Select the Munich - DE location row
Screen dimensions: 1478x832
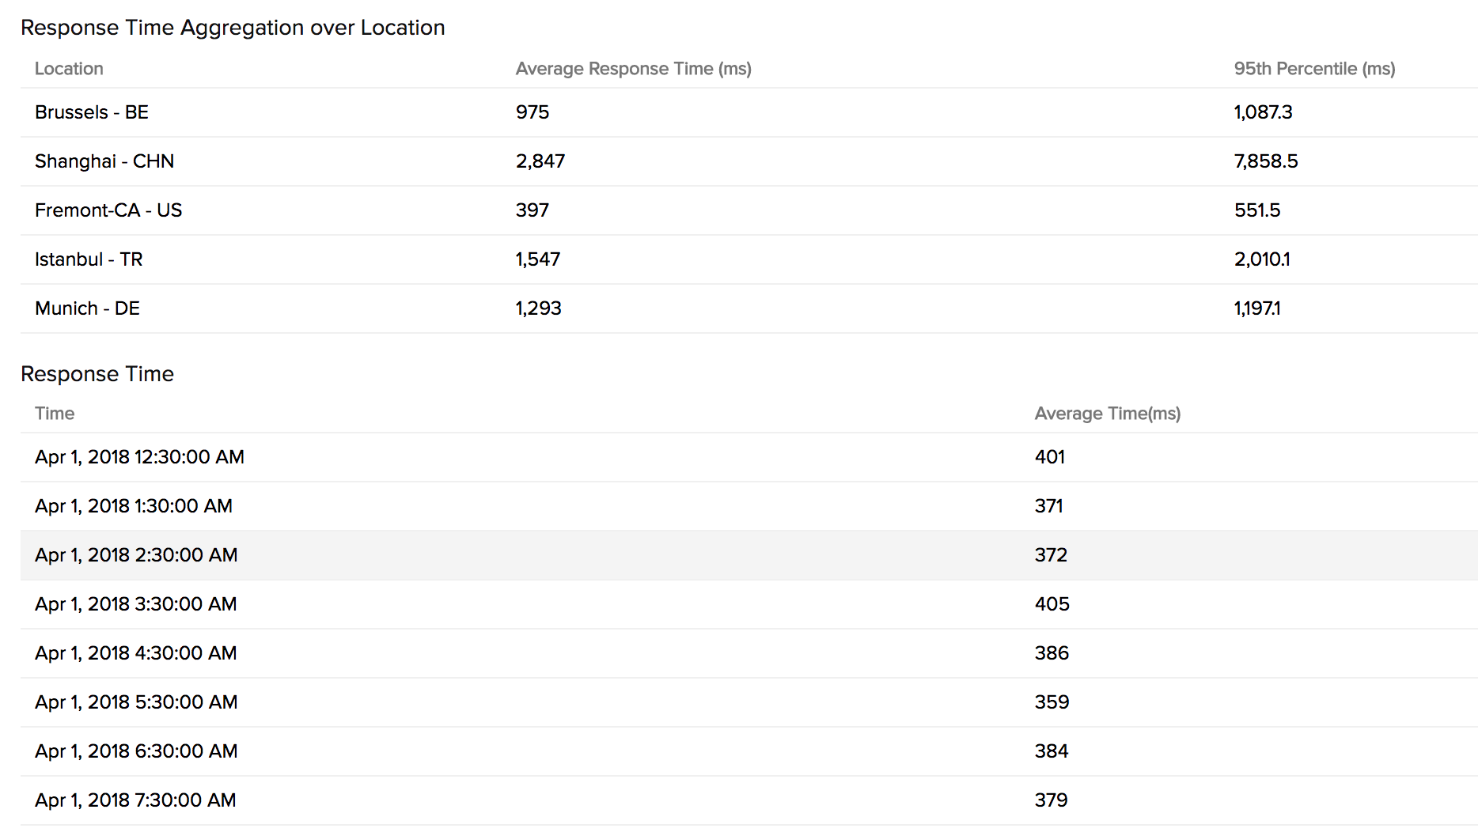pyautogui.click(x=87, y=308)
